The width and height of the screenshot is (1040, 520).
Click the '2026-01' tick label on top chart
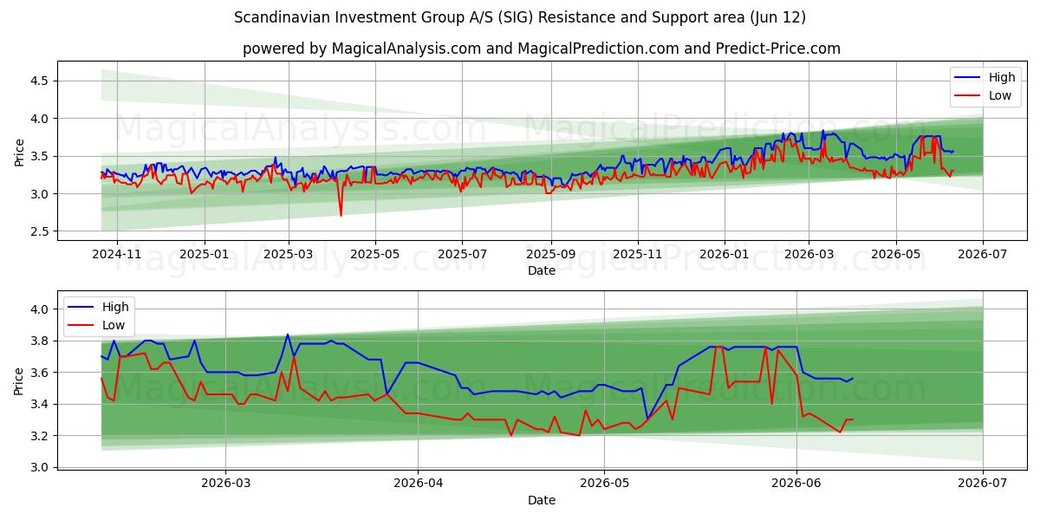coord(725,255)
